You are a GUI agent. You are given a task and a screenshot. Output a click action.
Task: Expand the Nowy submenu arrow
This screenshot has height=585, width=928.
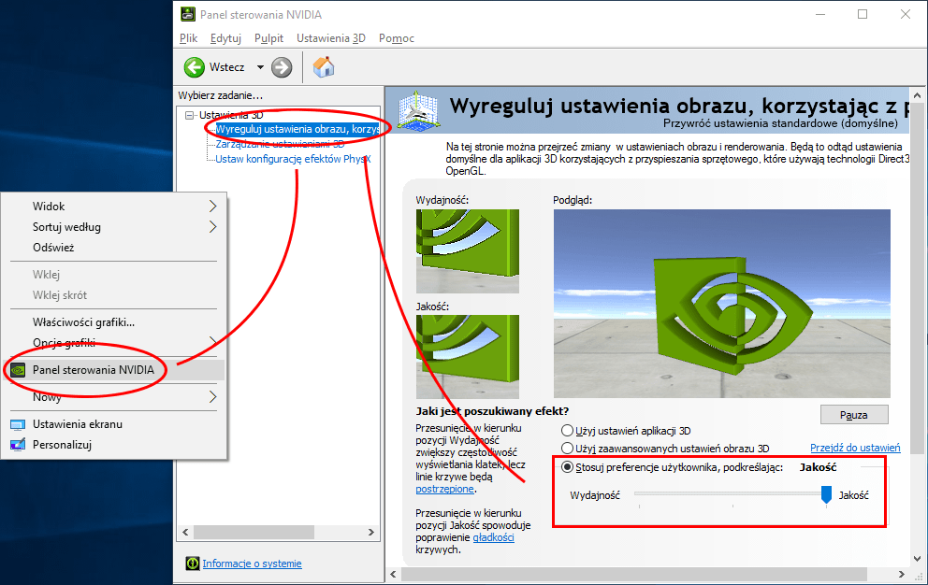(213, 396)
